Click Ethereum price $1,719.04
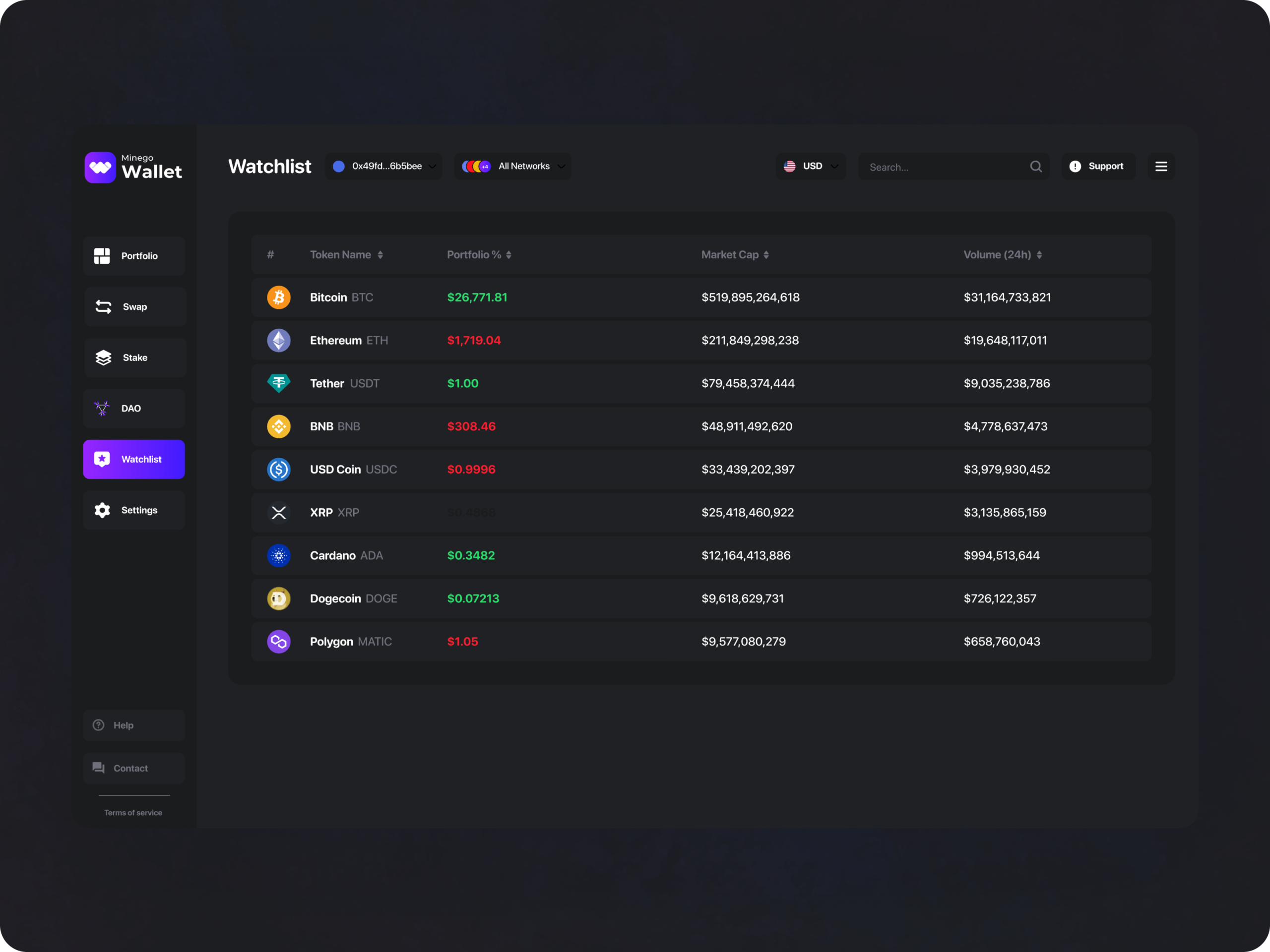This screenshot has height=952, width=1270. [x=474, y=340]
